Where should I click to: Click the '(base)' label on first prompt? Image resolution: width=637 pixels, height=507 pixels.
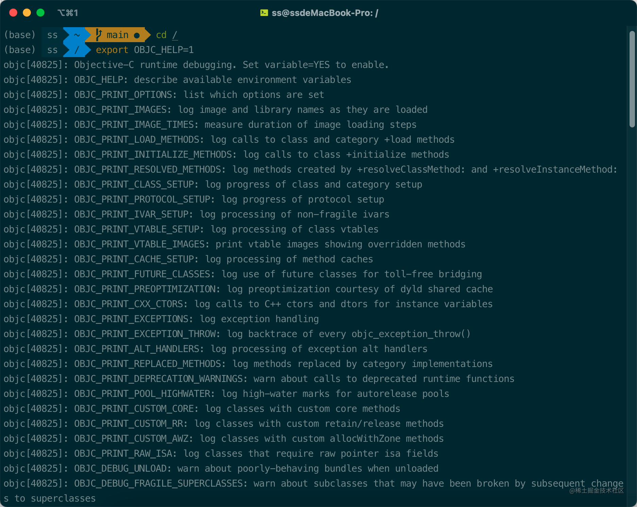coord(20,35)
